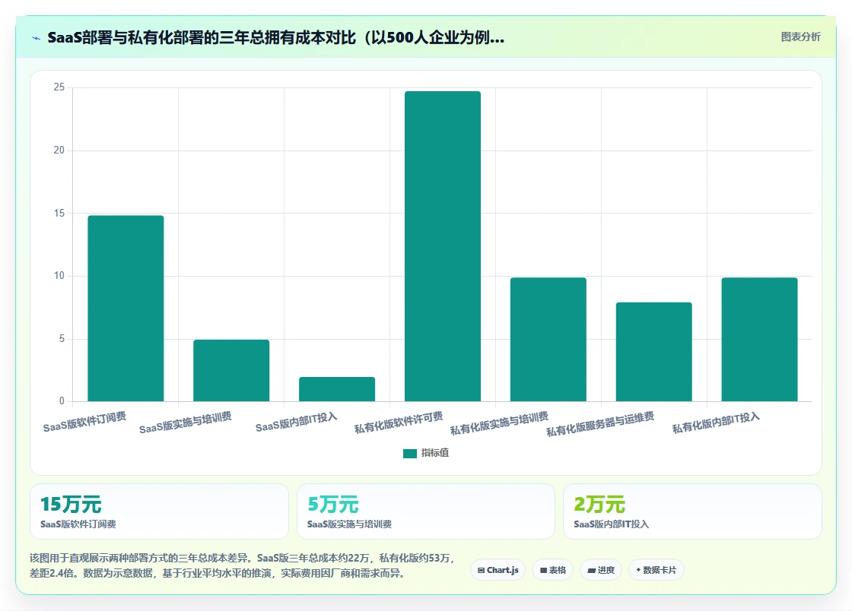Screen dimensions: 852x611
Task: Click x-axis label 私有化版软件许可费
Action: tap(399, 423)
